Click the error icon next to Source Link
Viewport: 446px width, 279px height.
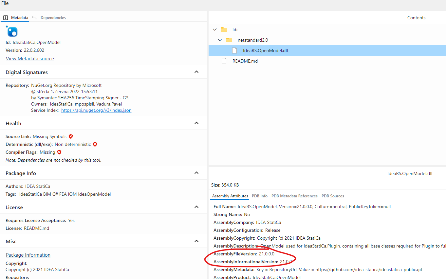click(x=71, y=136)
